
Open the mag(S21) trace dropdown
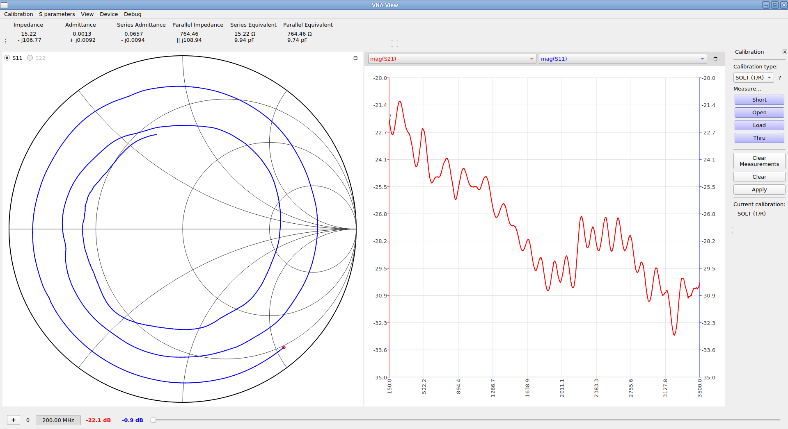pos(452,59)
